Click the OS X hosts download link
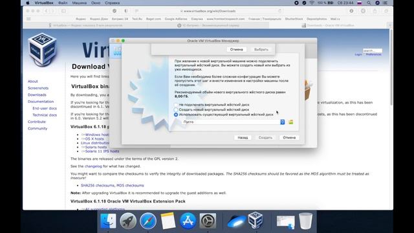414x233 pixels. (x=94, y=139)
